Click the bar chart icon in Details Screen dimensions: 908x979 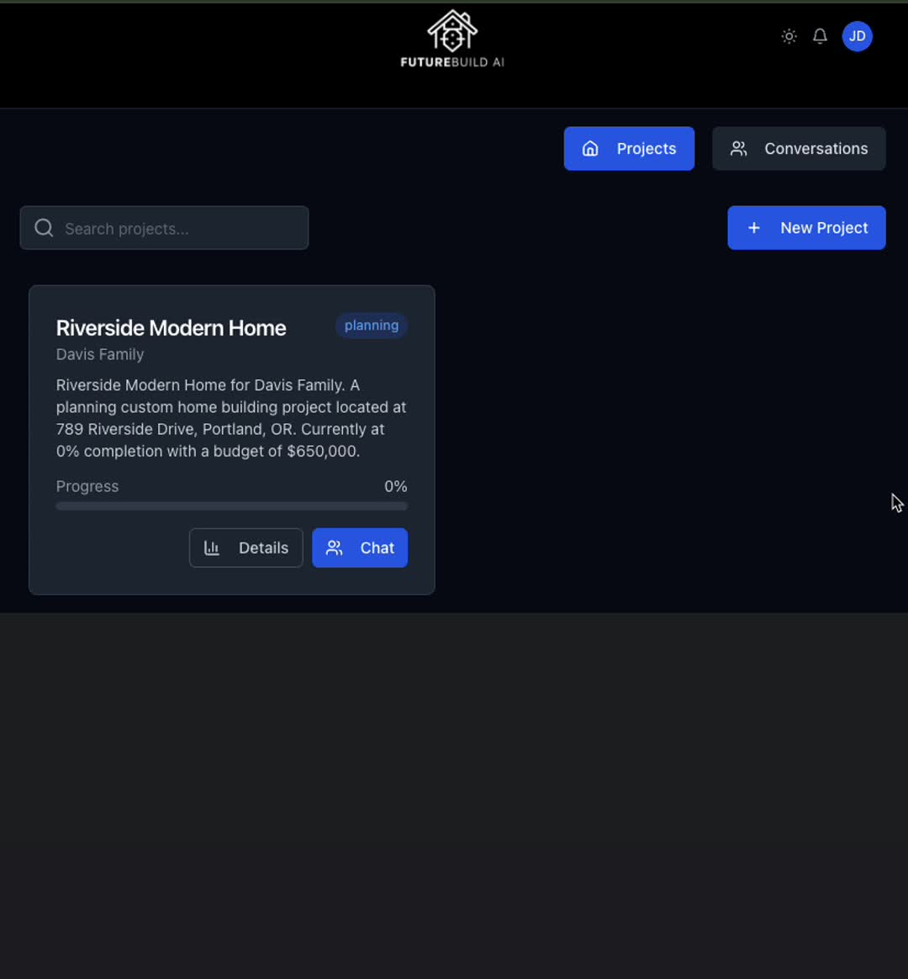(212, 548)
